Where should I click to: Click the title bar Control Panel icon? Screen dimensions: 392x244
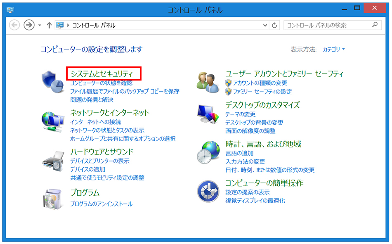pos(10,10)
